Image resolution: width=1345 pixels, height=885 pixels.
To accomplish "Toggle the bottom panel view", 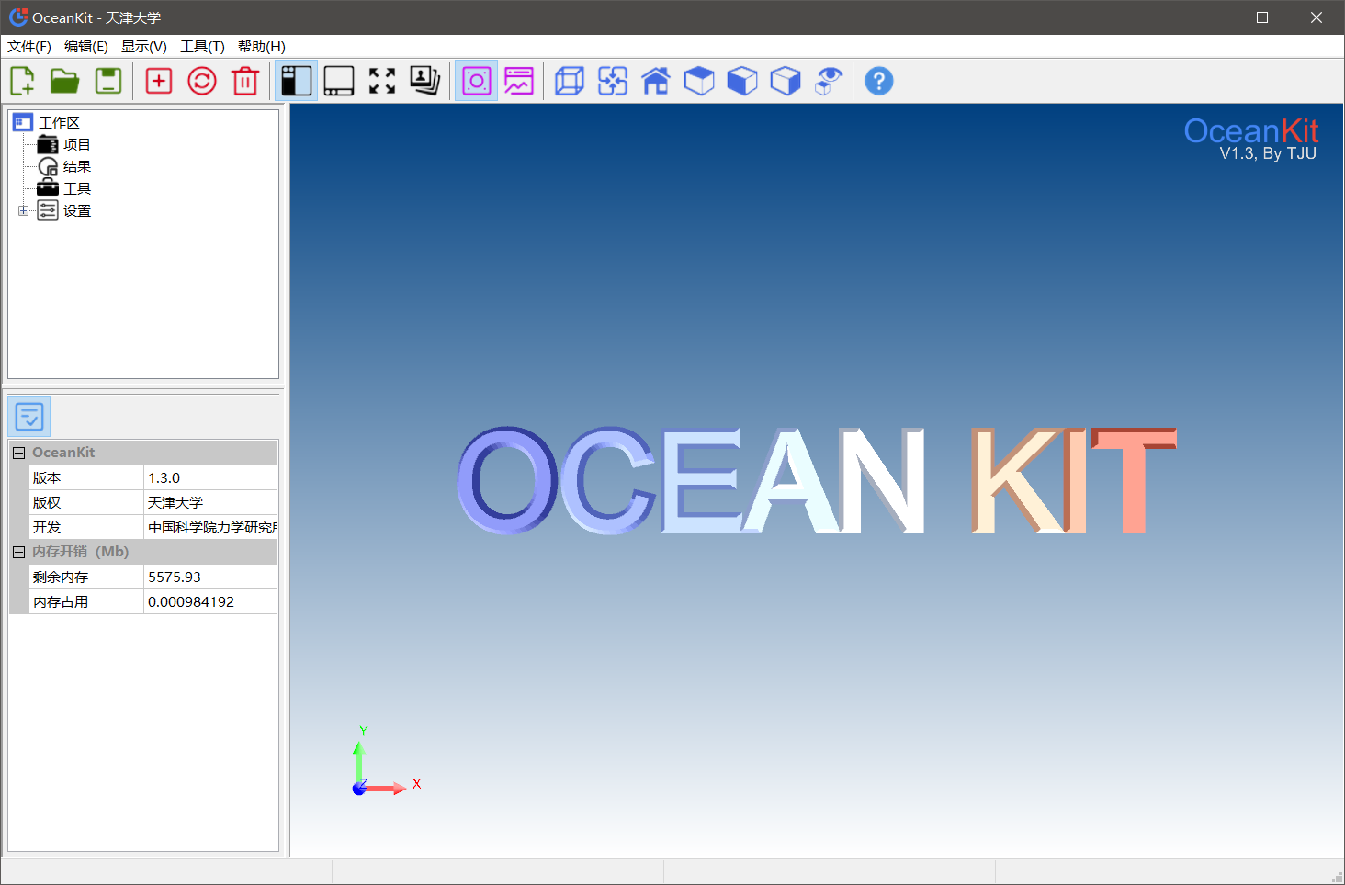I will (x=339, y=81).
